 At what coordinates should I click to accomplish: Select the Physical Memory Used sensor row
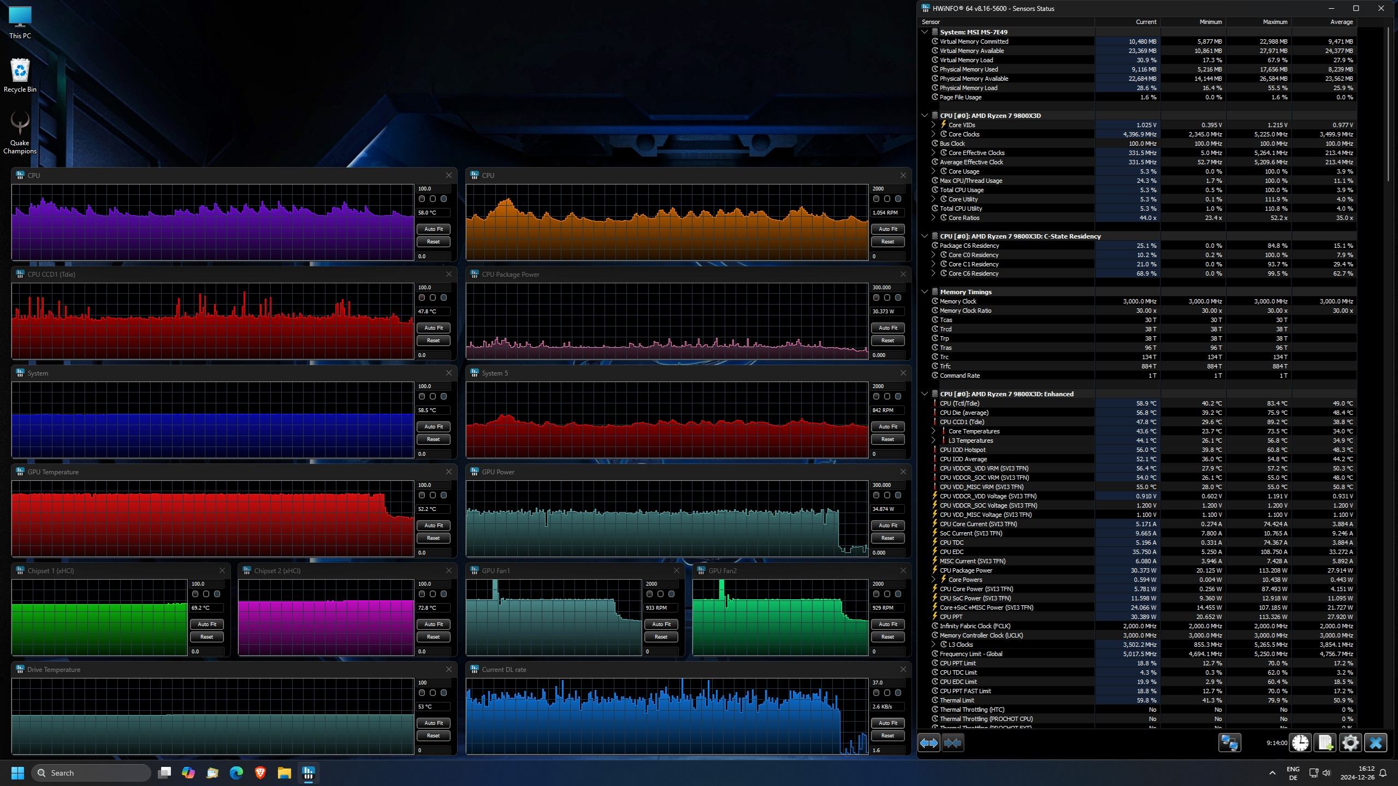(1138, 69)
